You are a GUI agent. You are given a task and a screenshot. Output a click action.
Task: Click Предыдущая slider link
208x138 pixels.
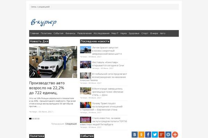(x=58, y=124)
